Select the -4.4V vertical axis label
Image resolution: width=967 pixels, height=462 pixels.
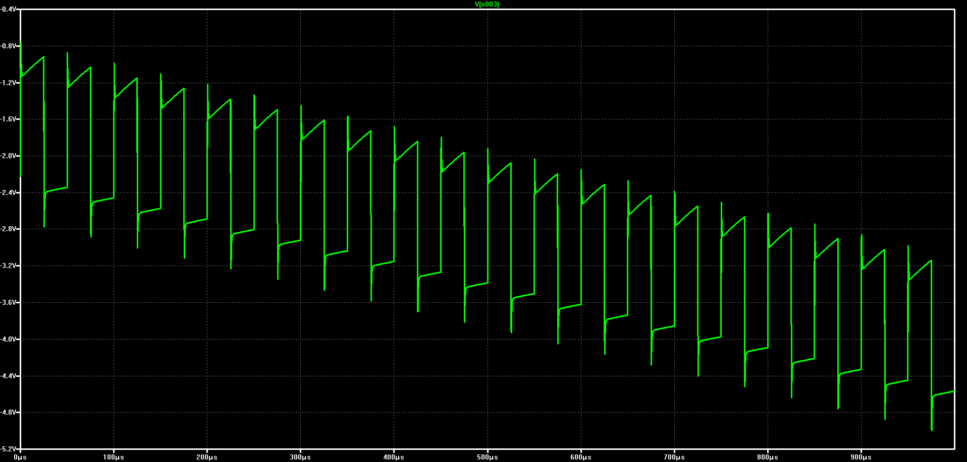[x=9, y=376]
